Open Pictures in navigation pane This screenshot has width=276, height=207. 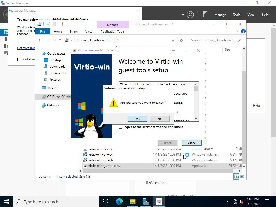click(x=52, y=80)
